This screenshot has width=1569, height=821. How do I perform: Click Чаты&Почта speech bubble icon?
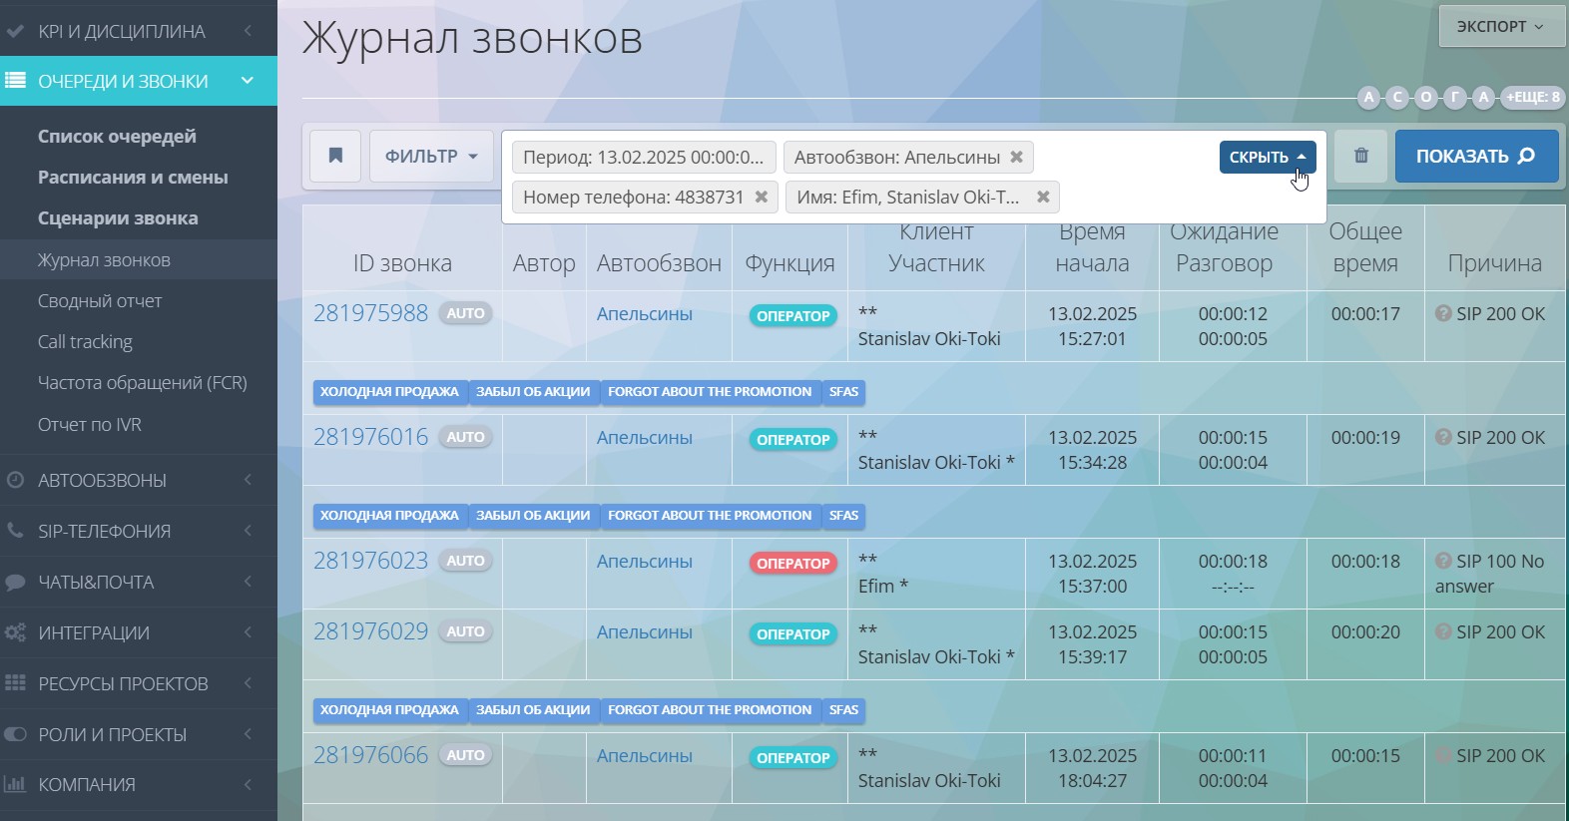point(15,582)
